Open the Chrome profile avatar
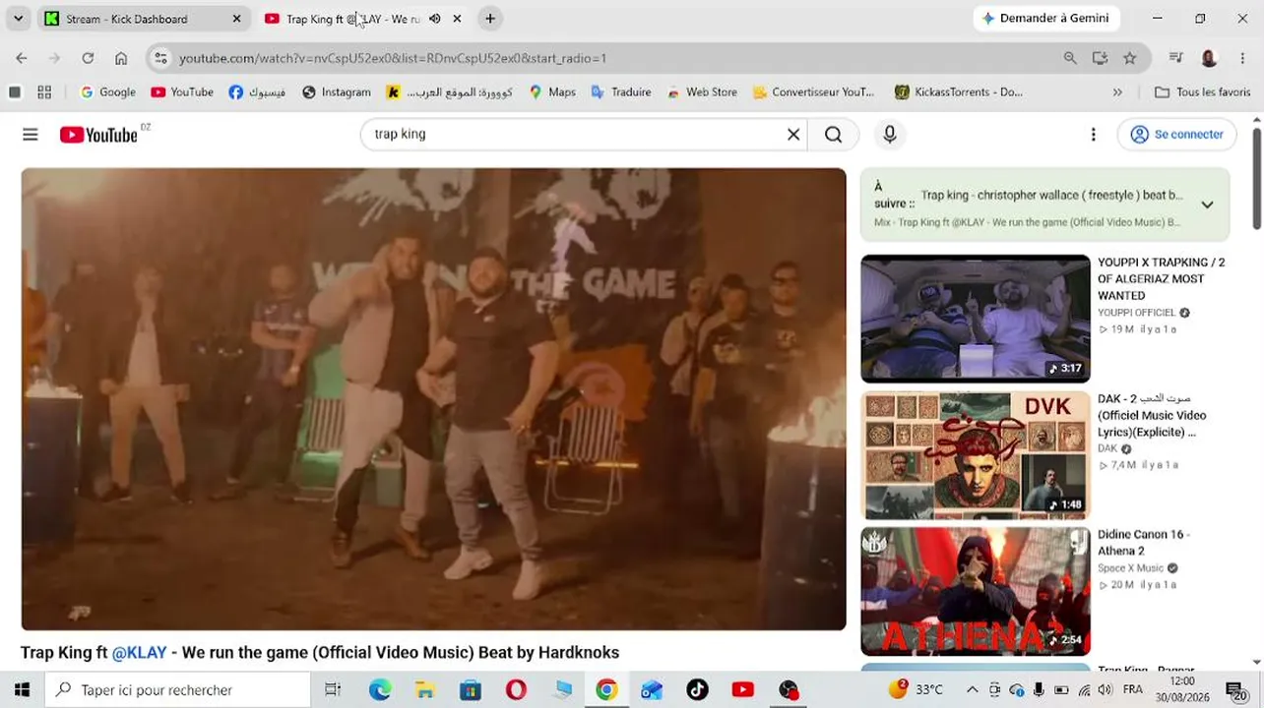The image size is (1264, 708). [1209, 58]
